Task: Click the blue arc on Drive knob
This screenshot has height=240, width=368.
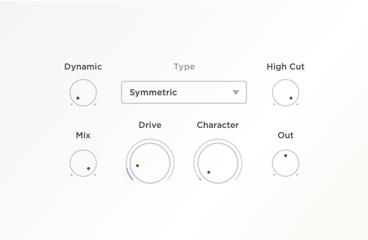Action: 129,173
